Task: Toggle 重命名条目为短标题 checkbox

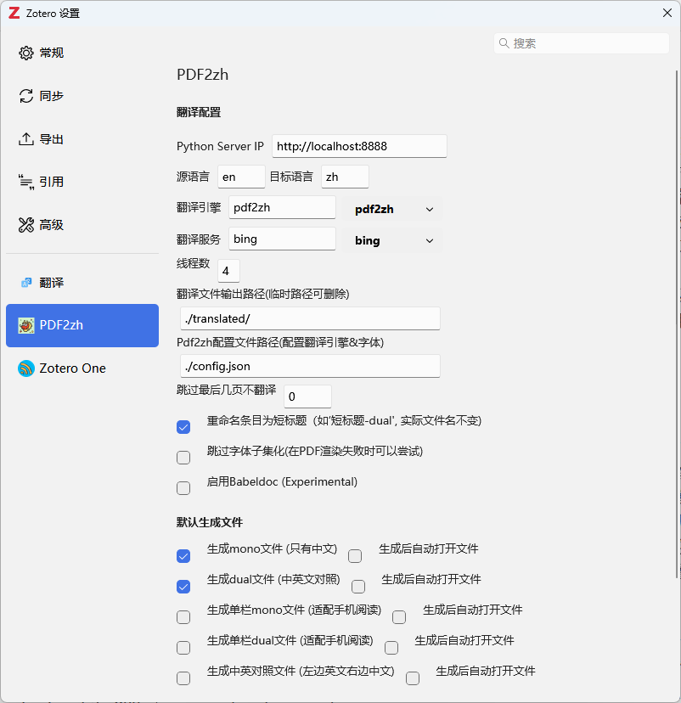Action: tap(183, 427)
